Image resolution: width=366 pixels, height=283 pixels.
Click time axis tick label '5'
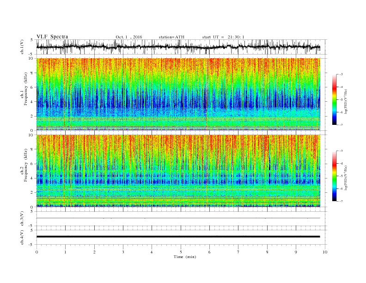pyautogui.click(x=181, y=252)
